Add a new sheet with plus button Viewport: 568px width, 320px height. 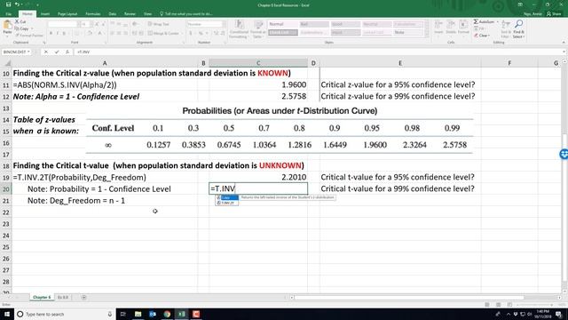coord(83,297)
